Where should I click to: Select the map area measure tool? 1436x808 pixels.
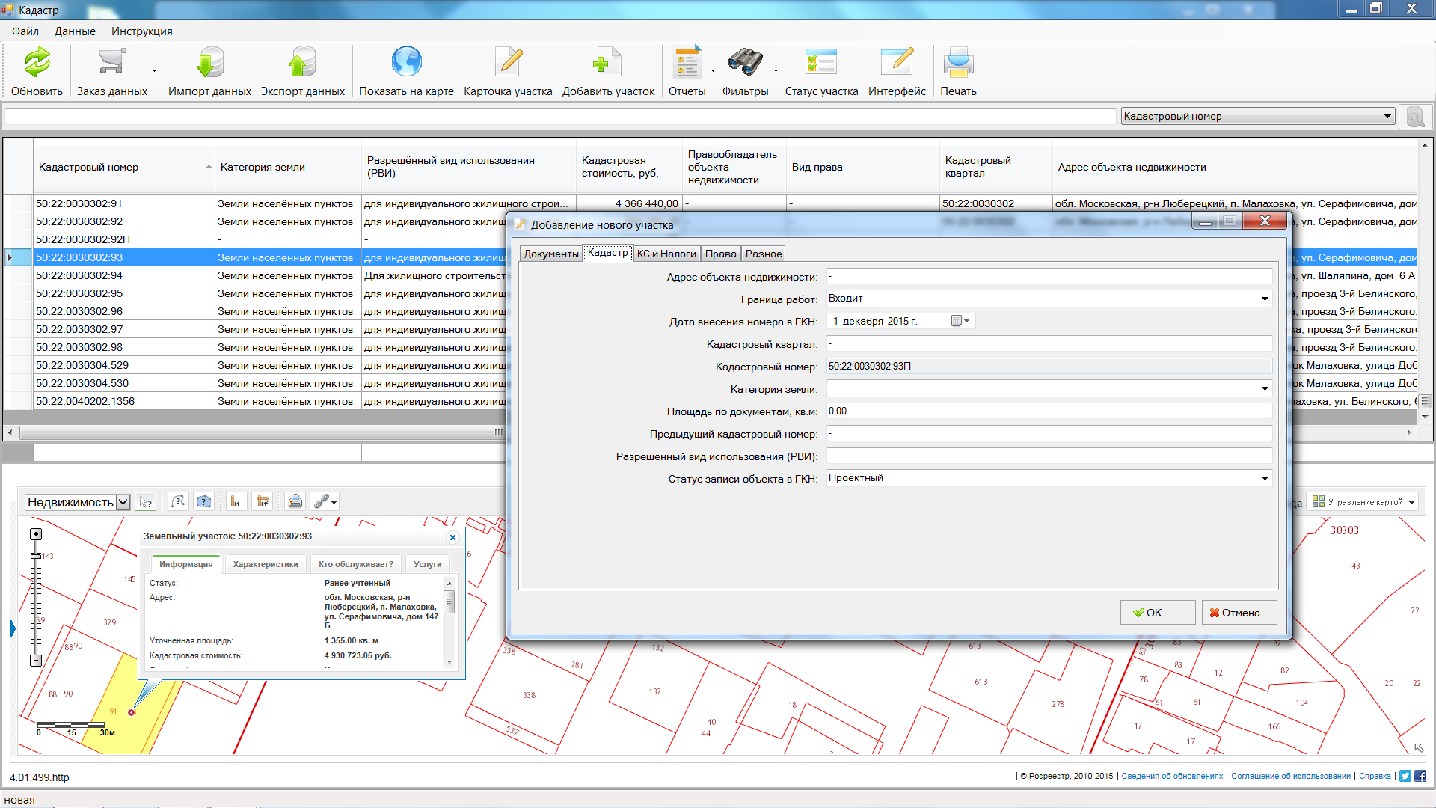click(x=262, y=502)
